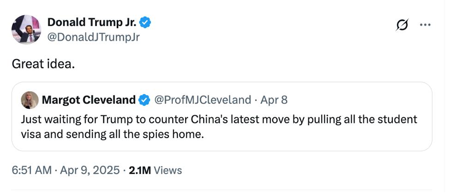Click the "2.1M" view count
The image size is (451, 193).
click(140, 170)
